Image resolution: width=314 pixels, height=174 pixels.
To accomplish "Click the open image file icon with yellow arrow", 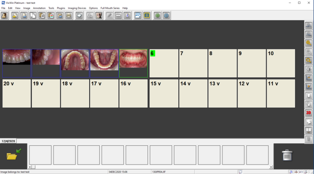I will 15,16.
